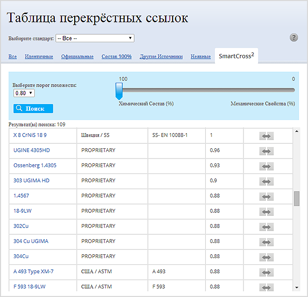Image resolution: width=308 pixels, height=297 pixels.
Task: Click compare arrows icon for 304Cu row
Action: (266, 257)
